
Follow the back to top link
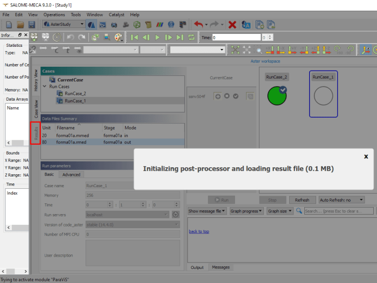(x=199, y=231)
